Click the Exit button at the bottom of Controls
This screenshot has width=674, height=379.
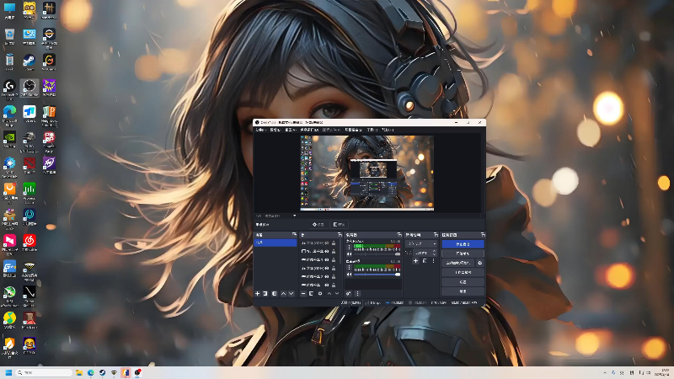point(463,291)
